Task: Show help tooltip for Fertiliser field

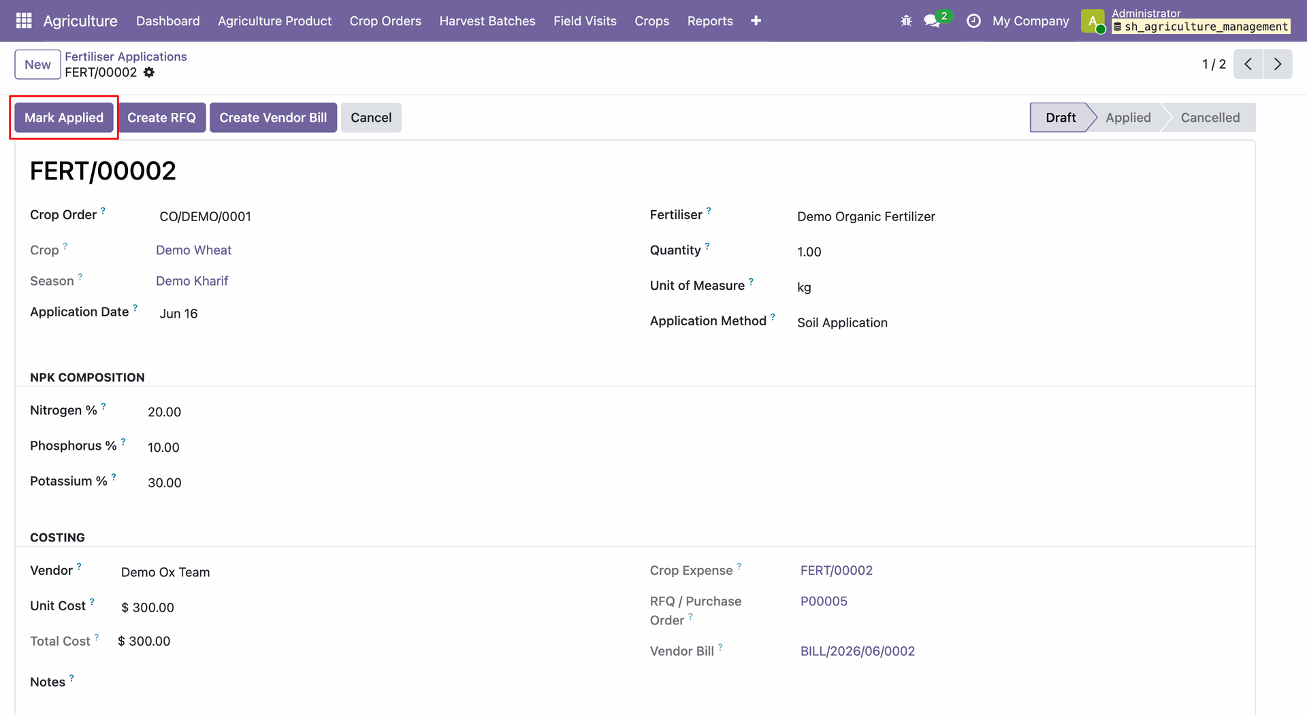Action: click(x=709, y=211)
